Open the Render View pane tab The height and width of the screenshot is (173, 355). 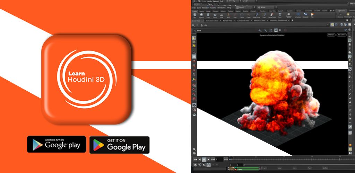[x=227, y=20]
